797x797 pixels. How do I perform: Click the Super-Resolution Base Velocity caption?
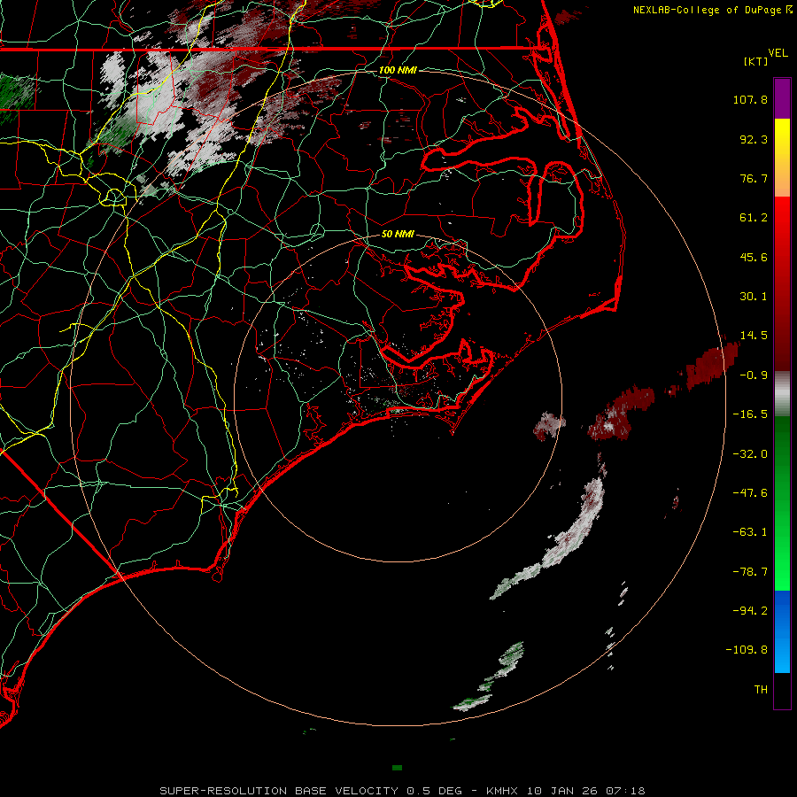403,791
